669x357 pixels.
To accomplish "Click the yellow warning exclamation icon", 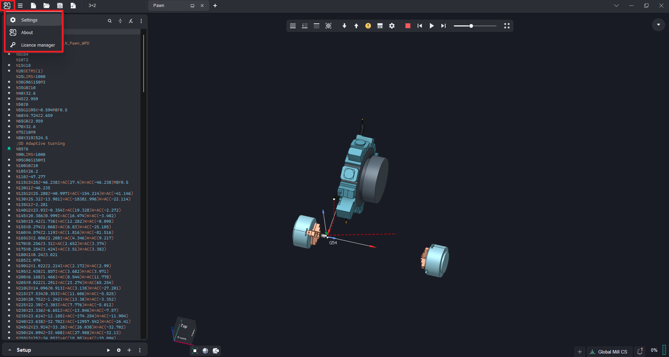I will coord(368,26).
